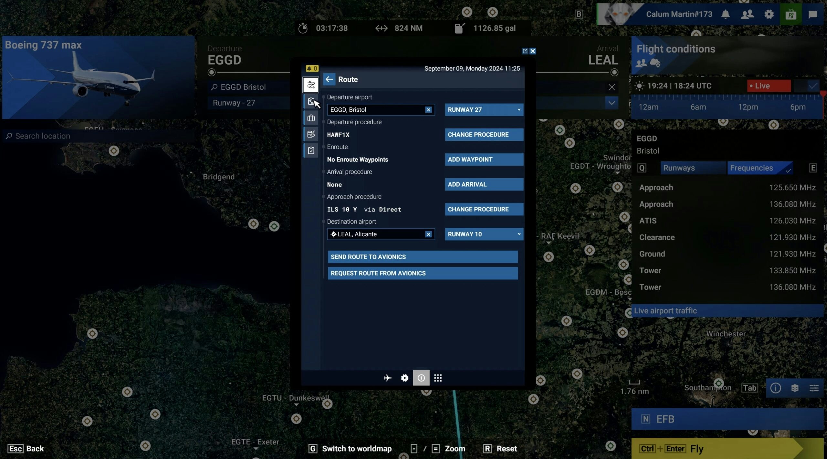Click the airplane icon in EFB bottom bar
This screenshot has width=827, height=459.
388,378
